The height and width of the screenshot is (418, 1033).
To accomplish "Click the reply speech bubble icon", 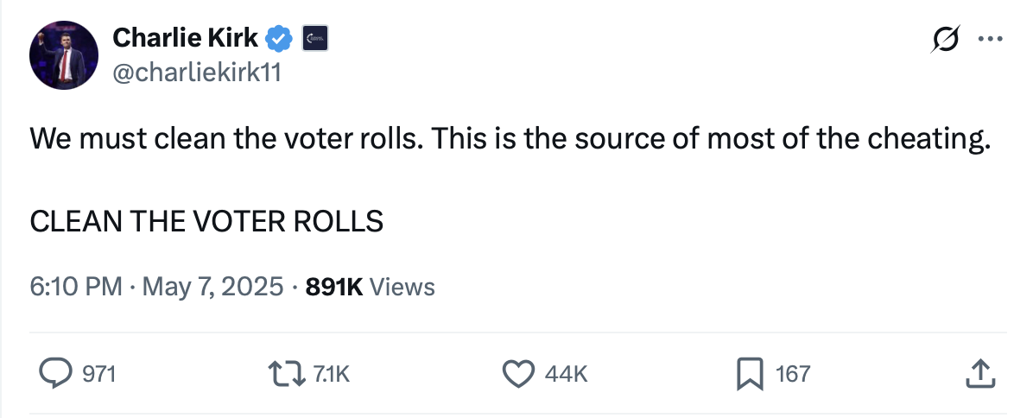I will [56, 373].
